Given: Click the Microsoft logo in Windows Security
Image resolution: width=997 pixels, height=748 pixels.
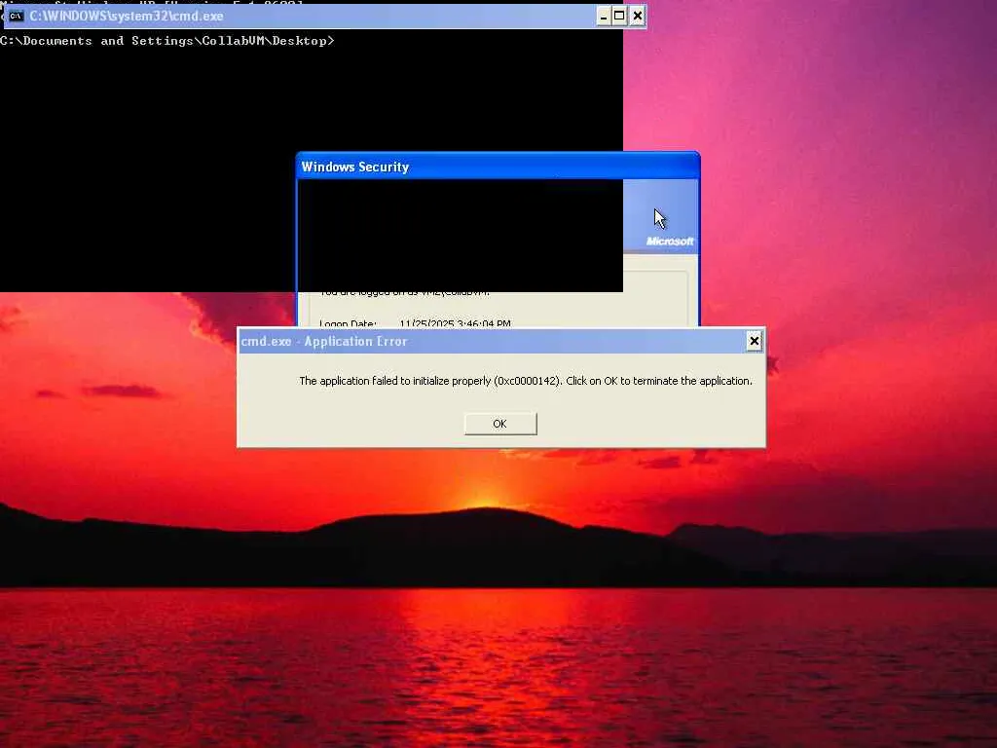Looking at the screenshot, I should [670, 242].
